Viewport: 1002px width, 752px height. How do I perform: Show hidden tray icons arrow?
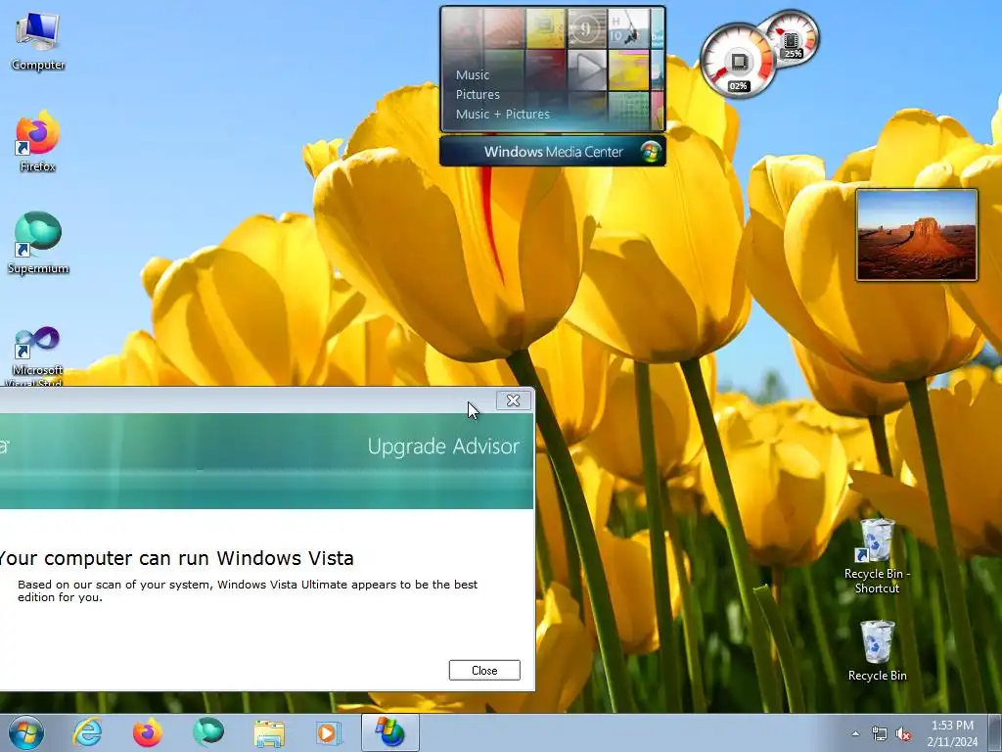855,733
